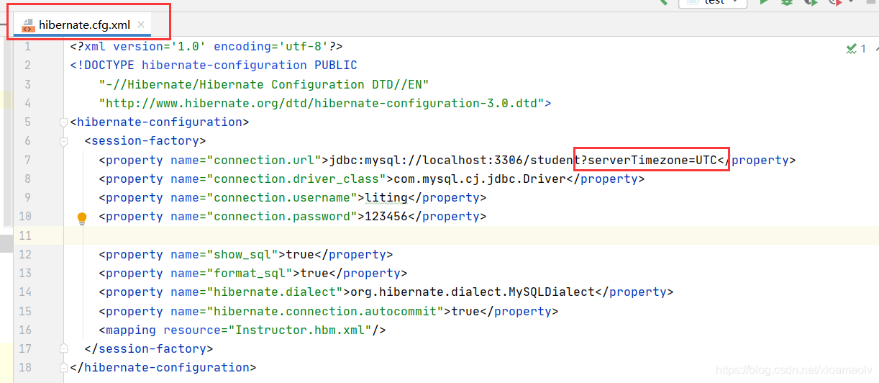Click the true value of autocommit property

pyautogui.click(x=465, y=311)
